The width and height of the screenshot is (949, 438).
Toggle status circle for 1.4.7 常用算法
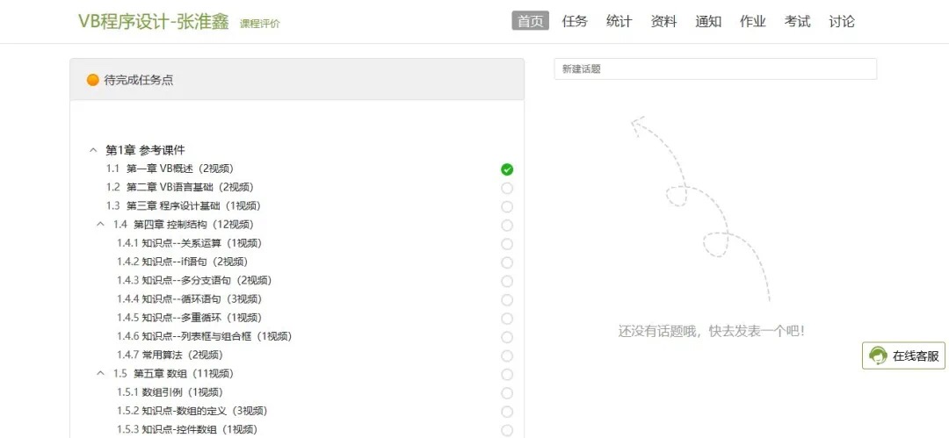click(x=507, y=355)
